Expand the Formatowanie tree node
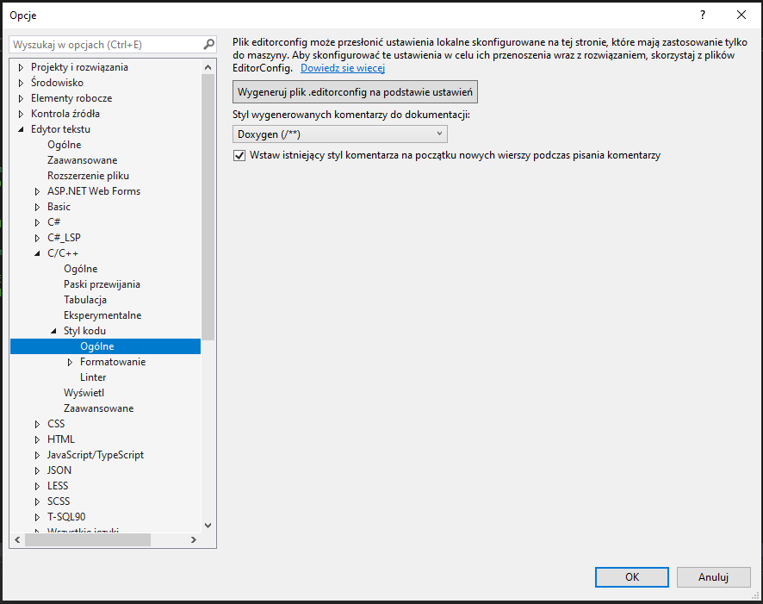 71,362
